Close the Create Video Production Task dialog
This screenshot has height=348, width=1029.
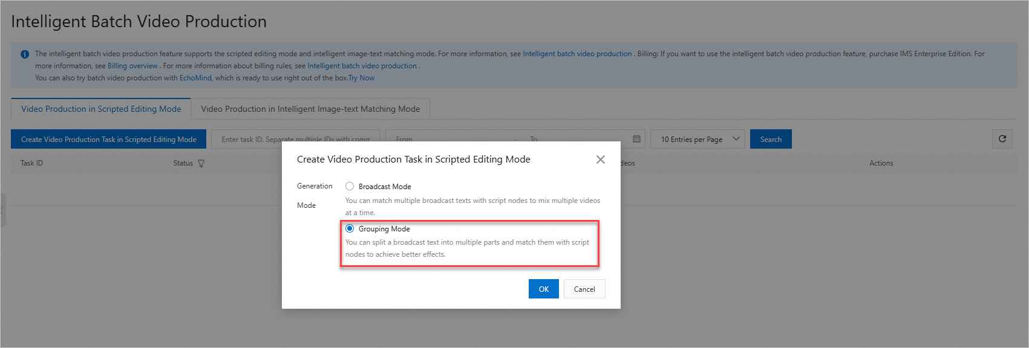coord(600,159)
